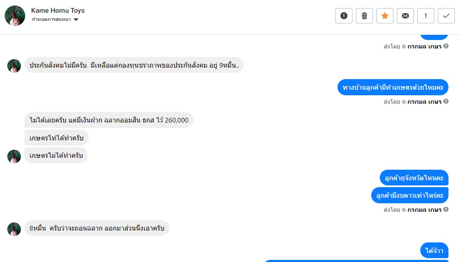This screenshot has width=460, height=262.
Task: Select the blue ทางบ้านลูกค้ามีทำเกษตรด้วยไหมคะ message bubble
Action: (x=393, y=87)
